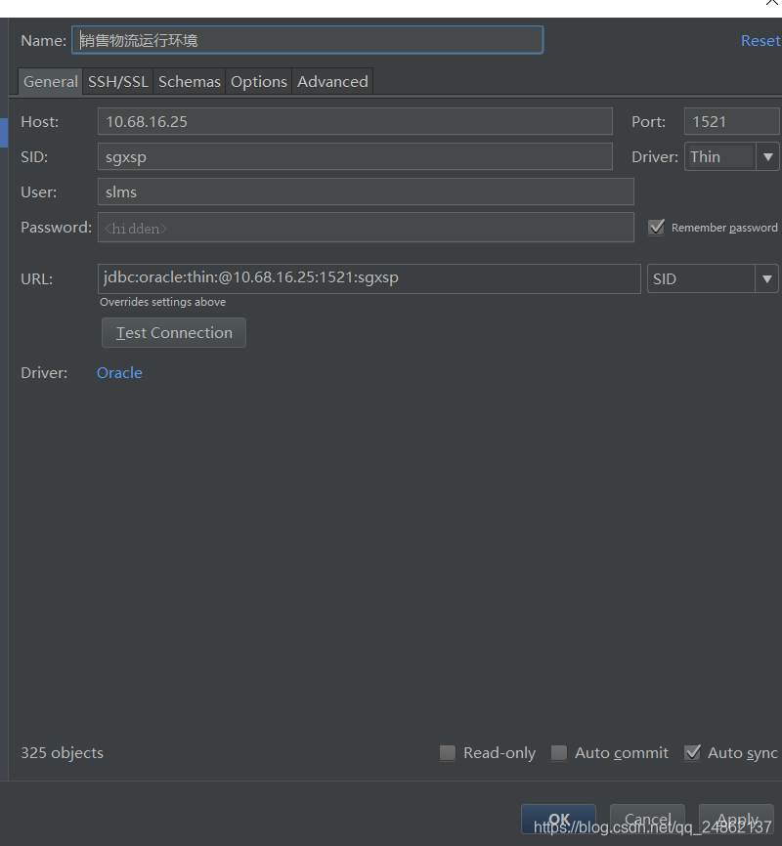This screenshot has height=846, width=782.
Task: Click the SID field containing sgxsp
Action: (x=355, y=156)
